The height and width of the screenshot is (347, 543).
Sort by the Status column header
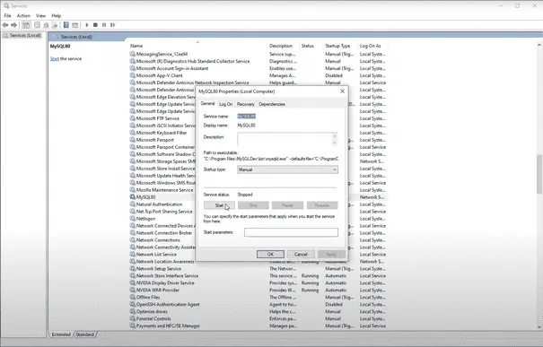point(311,46)
